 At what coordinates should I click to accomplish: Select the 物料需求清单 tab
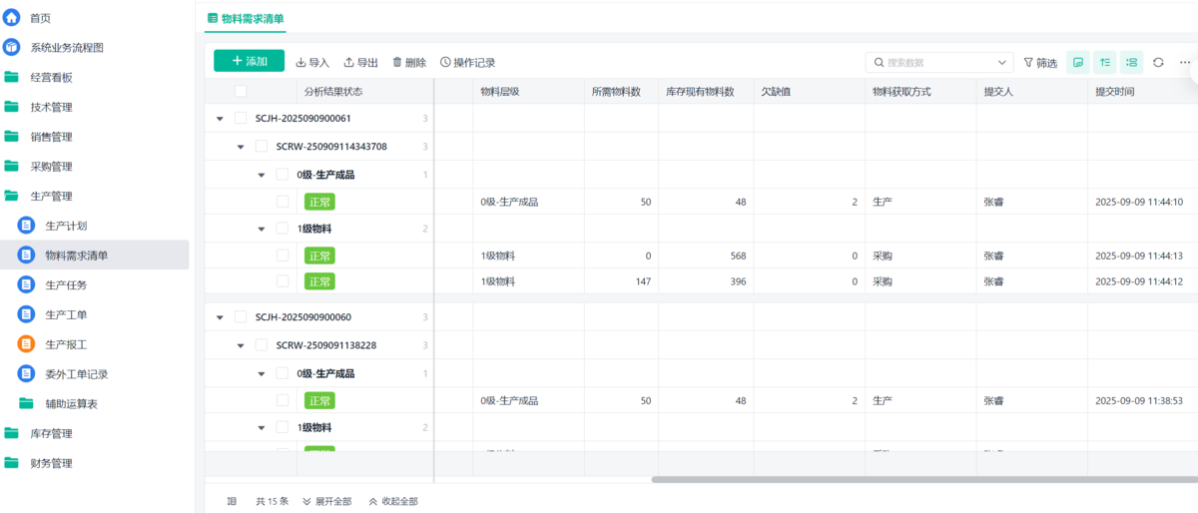246,18
